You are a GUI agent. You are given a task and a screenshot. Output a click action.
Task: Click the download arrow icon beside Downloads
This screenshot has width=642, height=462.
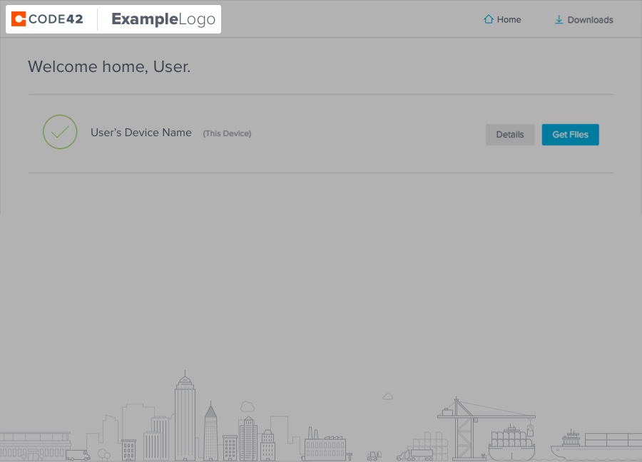coord(559,20)
